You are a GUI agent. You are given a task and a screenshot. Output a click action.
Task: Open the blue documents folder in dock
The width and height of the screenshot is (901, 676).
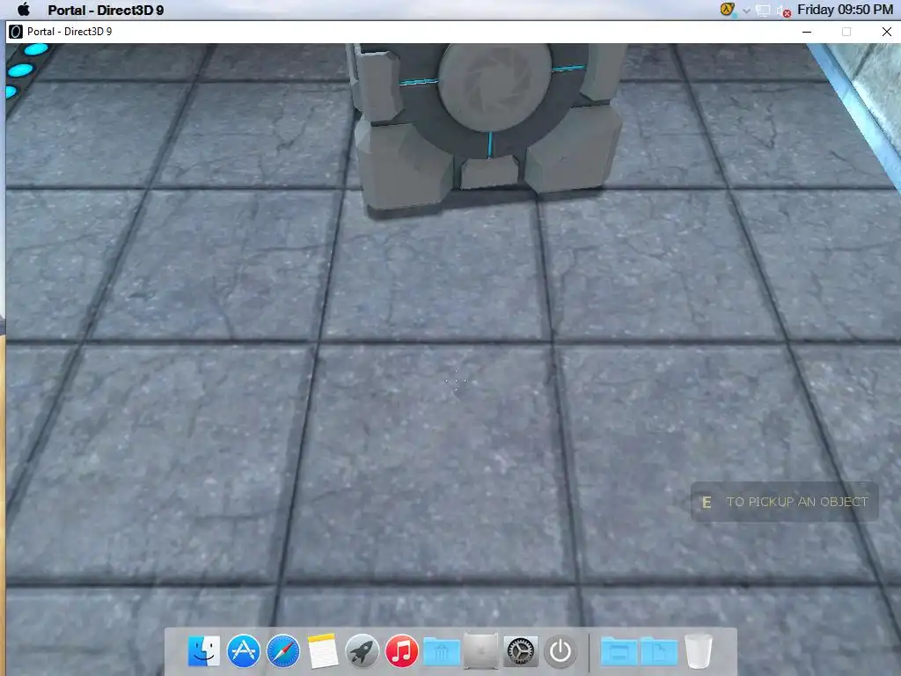tap(659, 652)
